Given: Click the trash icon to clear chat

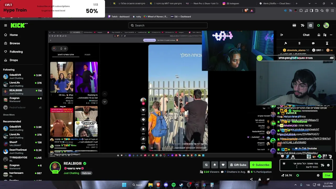Looking at the screenshot, I should 299,43.
